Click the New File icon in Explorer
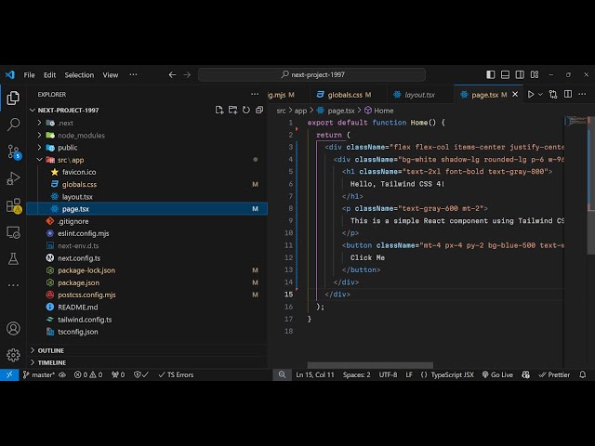595x446 pixels. pos(219,110)
